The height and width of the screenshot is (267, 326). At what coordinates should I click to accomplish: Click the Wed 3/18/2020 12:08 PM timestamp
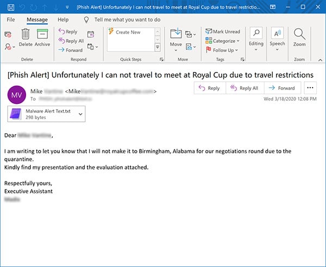290,99
